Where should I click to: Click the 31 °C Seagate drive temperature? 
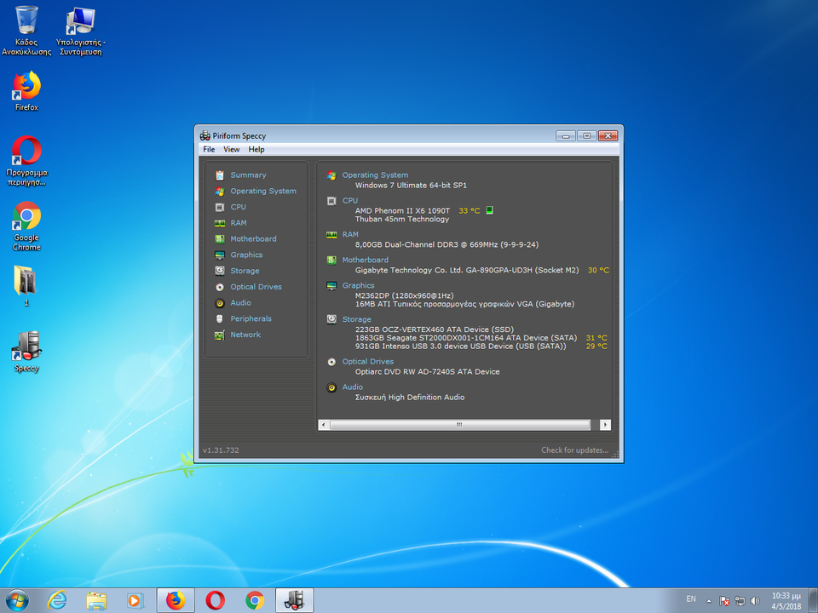click(596, 338)
